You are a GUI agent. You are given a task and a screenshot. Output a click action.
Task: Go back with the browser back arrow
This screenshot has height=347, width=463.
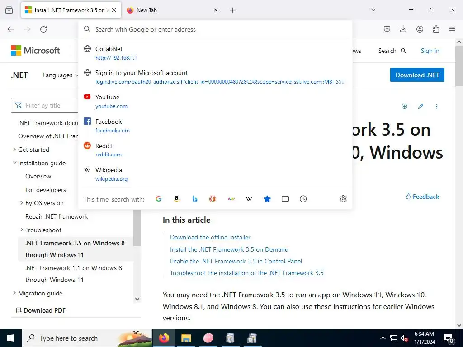coord(11,29)
